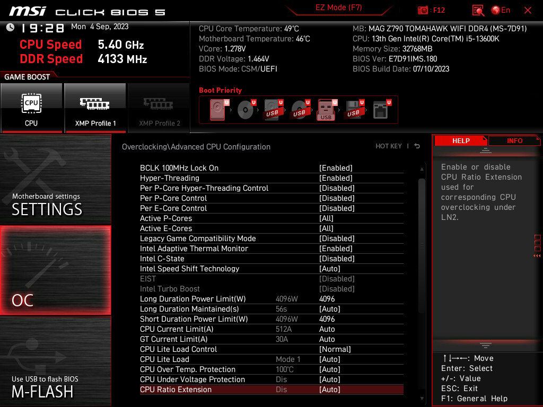Click the settings list scroll up arrow
The width and height of the screenshot is (543, 407).
(x=422, y=169)
